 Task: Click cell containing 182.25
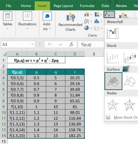[75, 136]
